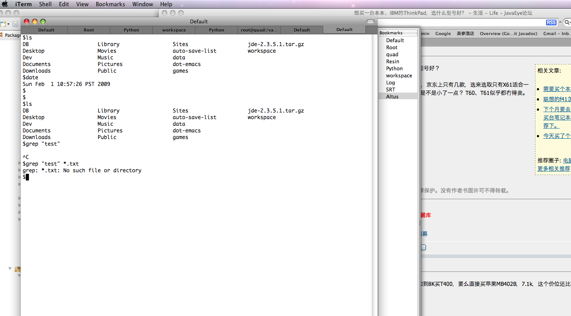The image size is (571, 316).
Task: Select Python tab between Root and workspace
Action: 131,30
